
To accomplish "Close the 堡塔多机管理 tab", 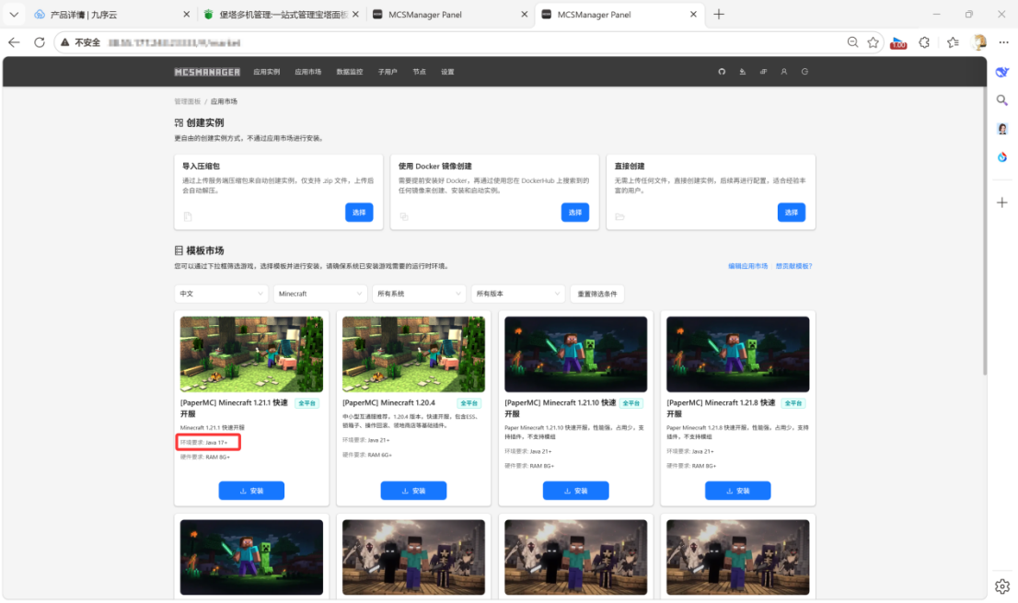I will 355,15.
